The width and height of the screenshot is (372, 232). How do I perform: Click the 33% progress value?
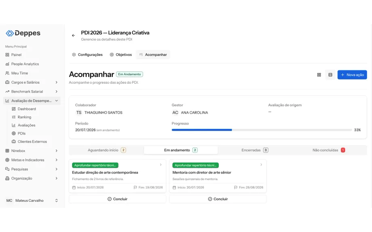[357, 130]
